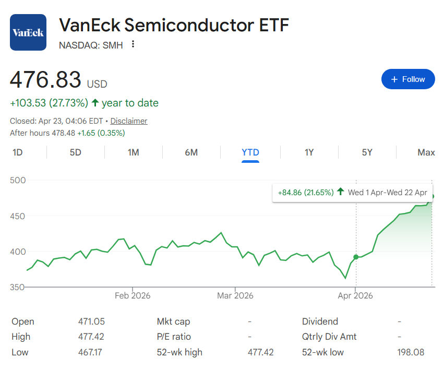Click the Apr 2026 axis label on the chart

[355, 295]
